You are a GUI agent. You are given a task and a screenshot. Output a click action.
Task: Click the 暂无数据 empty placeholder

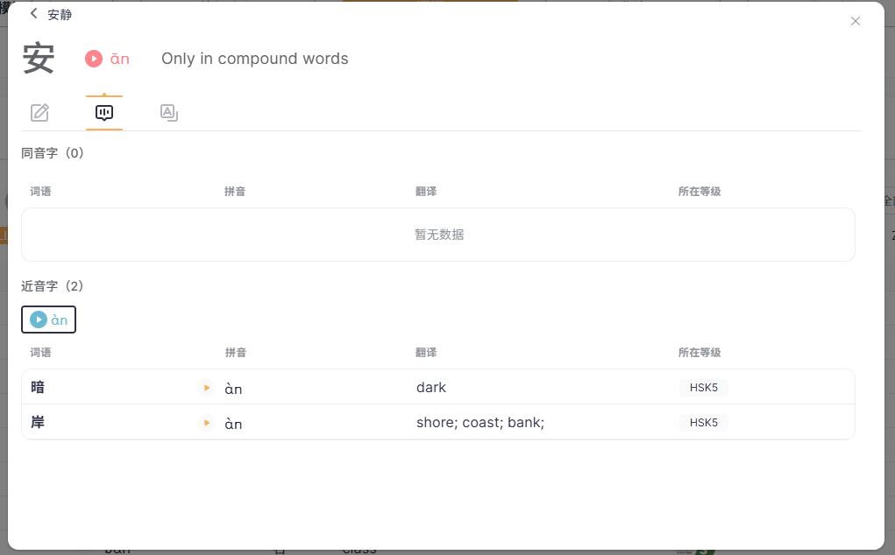[x=439, y=235]
